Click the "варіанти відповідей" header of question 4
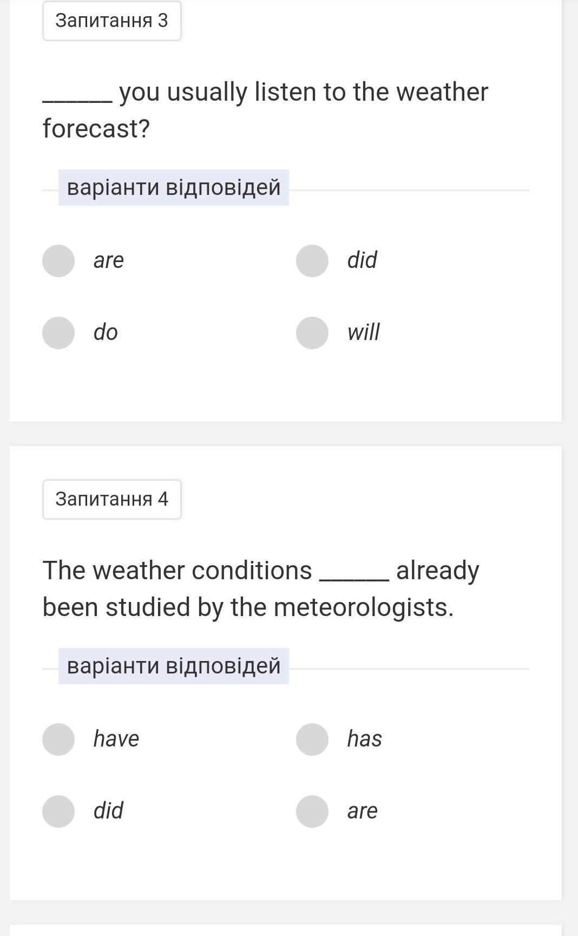This screenshot has width=578, height=936. (x=174, y=666)
